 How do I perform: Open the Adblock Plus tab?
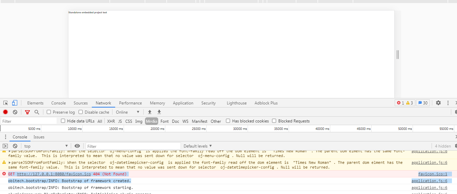point(266,103)
